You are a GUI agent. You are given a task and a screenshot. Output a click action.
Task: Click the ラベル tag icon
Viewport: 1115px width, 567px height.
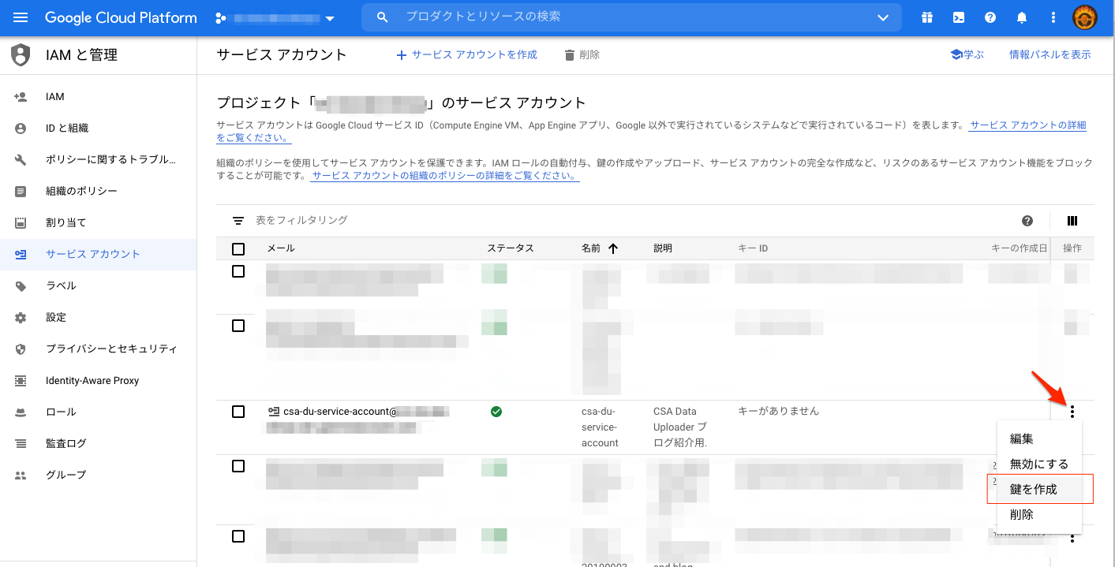(x=21, y=285)
